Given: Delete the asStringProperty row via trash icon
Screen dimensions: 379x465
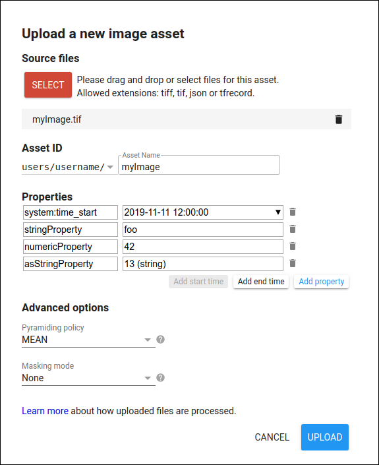Looking at the screenshot, I should coord(293,263).
